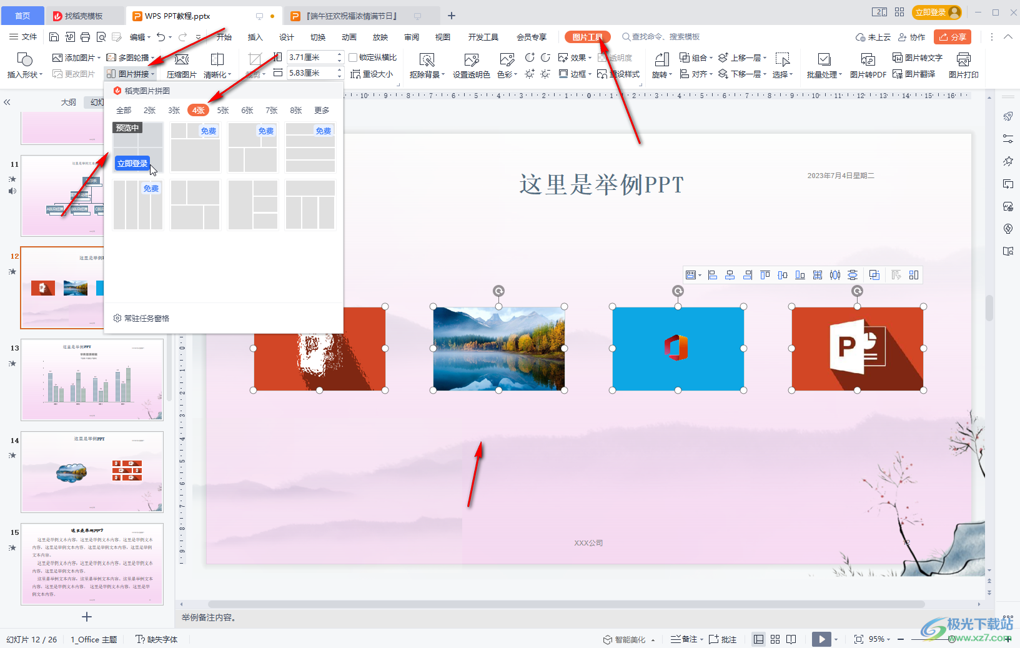Click the Missing Fonts status item
Viewport: 1020px width, 648px height.
click(157, 639)
